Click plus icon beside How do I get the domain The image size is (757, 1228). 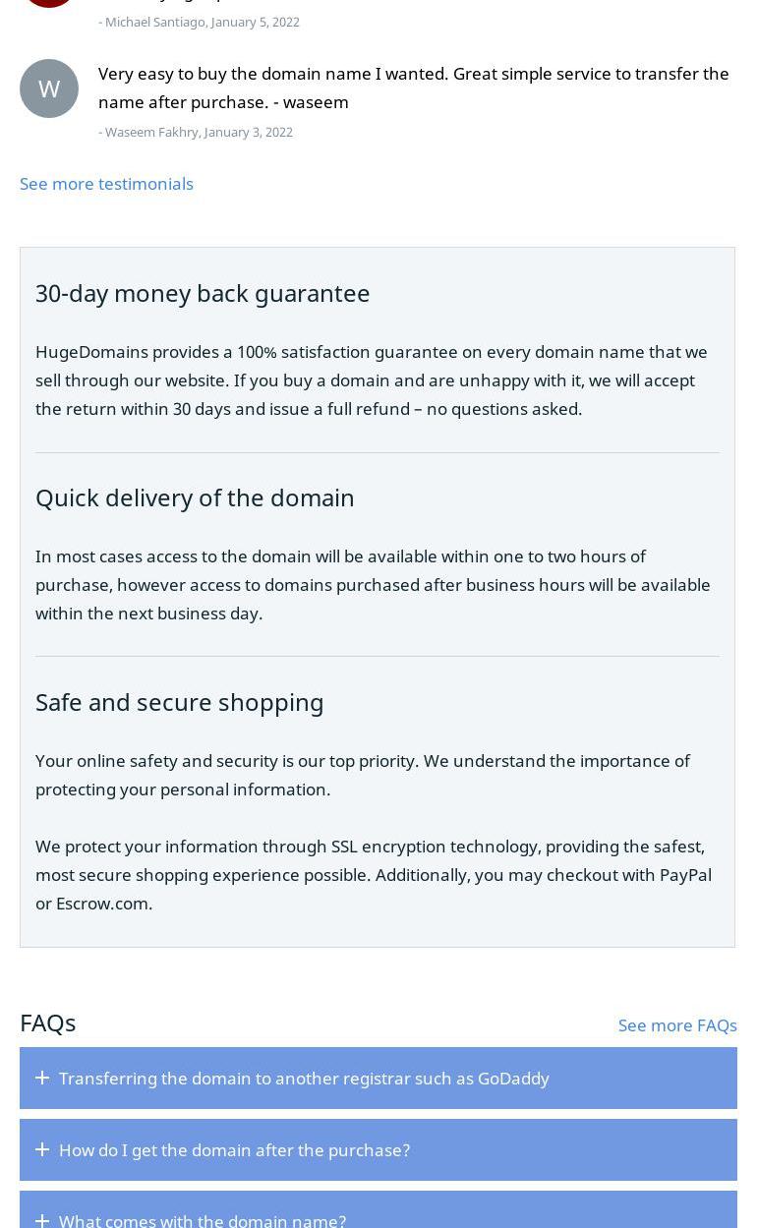point(42,1149)
